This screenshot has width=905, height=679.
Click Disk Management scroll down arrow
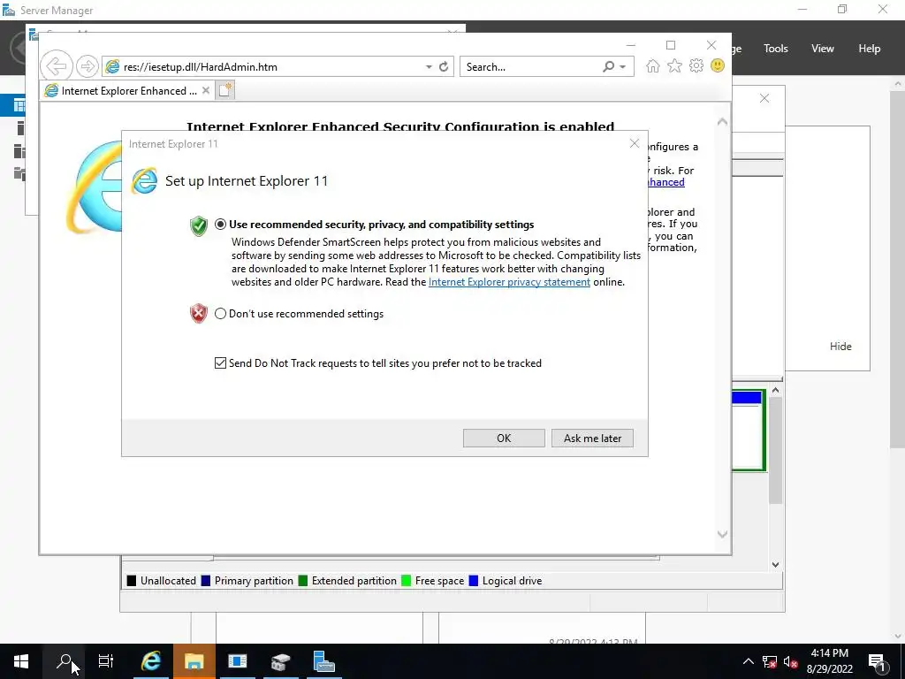click(775, 565)
